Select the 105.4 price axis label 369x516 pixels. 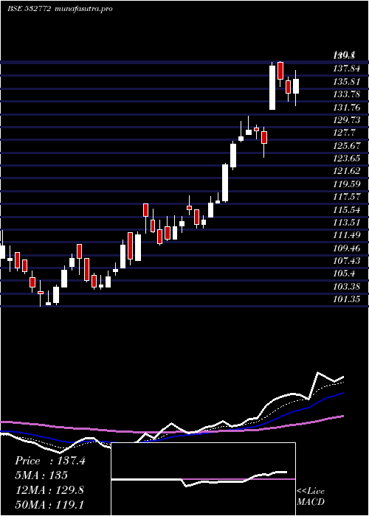point(345,273)
